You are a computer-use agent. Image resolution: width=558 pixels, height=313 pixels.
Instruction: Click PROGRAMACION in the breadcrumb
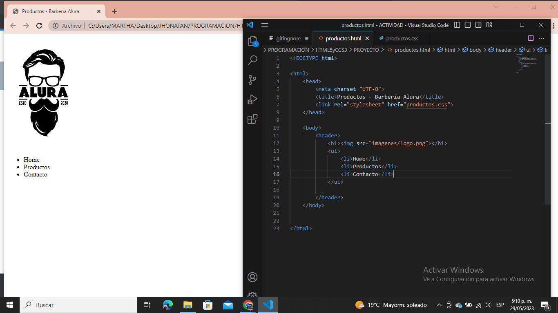[288, 50]
